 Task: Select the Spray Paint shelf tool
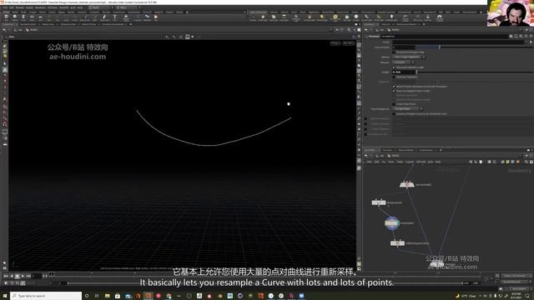coord(104,17)
